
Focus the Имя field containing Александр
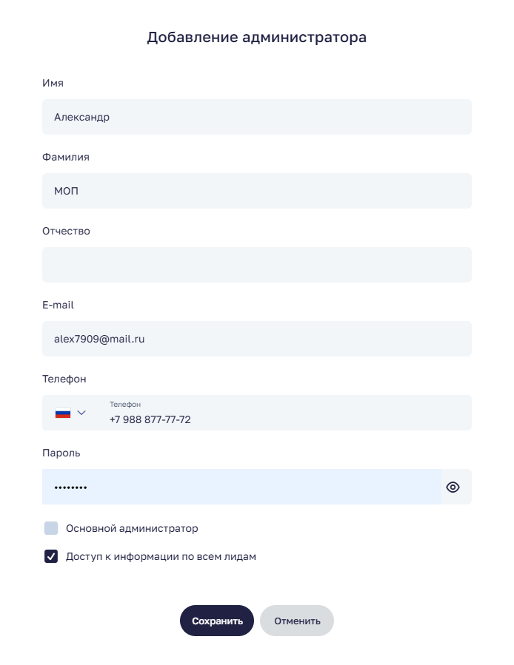pyautogui.click(x=256, y=117)
